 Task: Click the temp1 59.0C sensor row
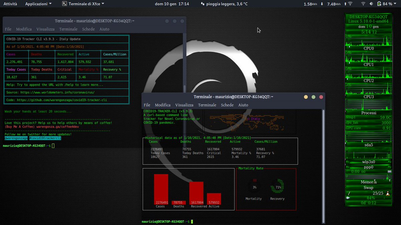(x=368, y=117)
